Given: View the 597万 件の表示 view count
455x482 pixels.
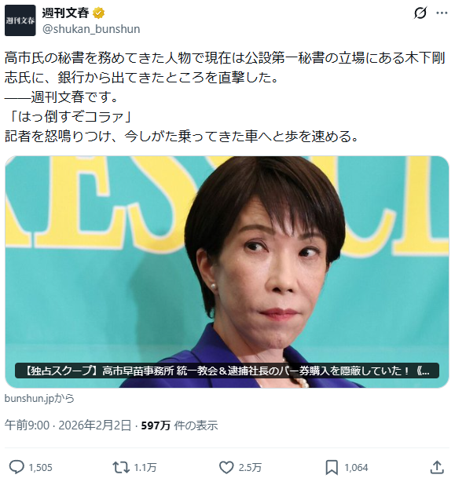Looking at the screenshot, I should point(179,425).
